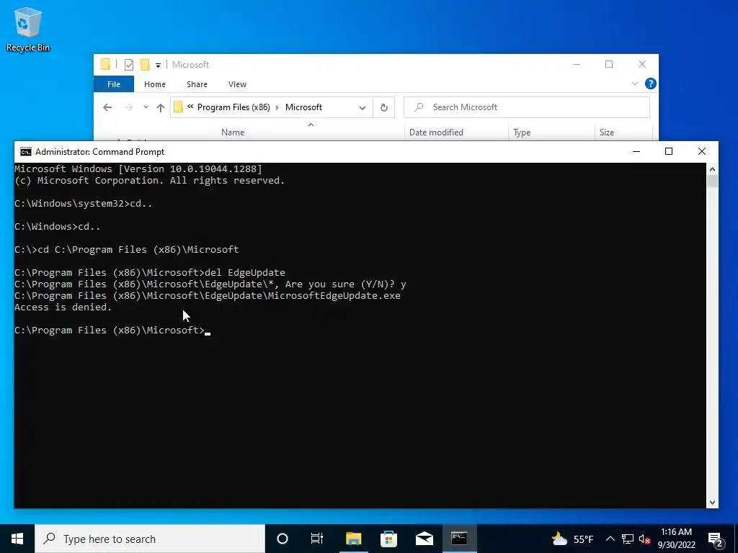Minimize the Command Prompt window
Image resolution: width=738 pixels, height=553 pixels.
[x=636, y=151]
